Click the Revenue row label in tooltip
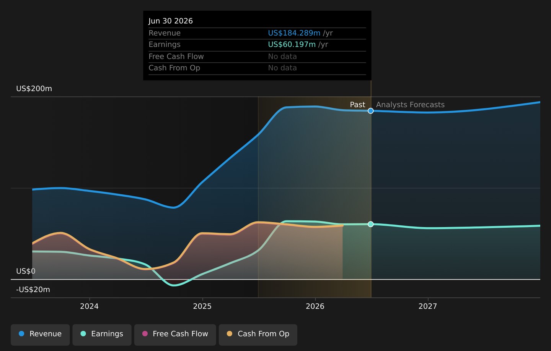This screenshot has height=351, width=551. 165,33
